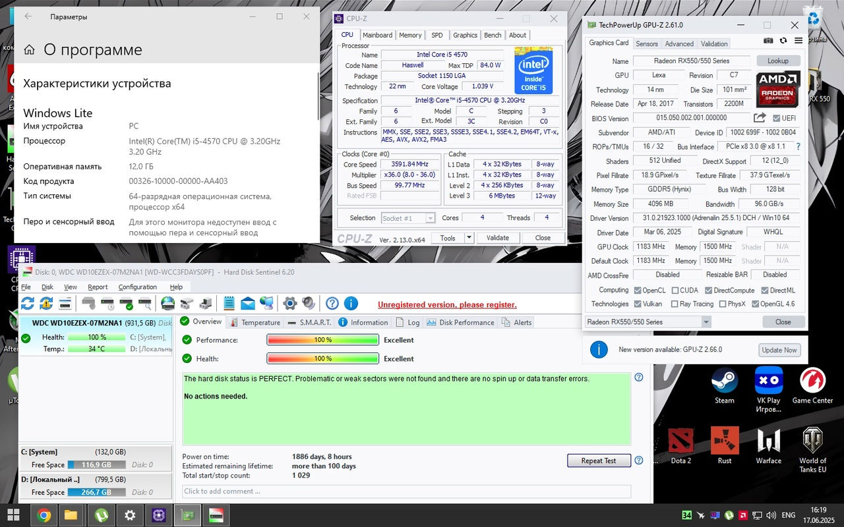Screen dimensions: 844x527
Task: Open the Send test report email icon
Action: coord(248,304)
